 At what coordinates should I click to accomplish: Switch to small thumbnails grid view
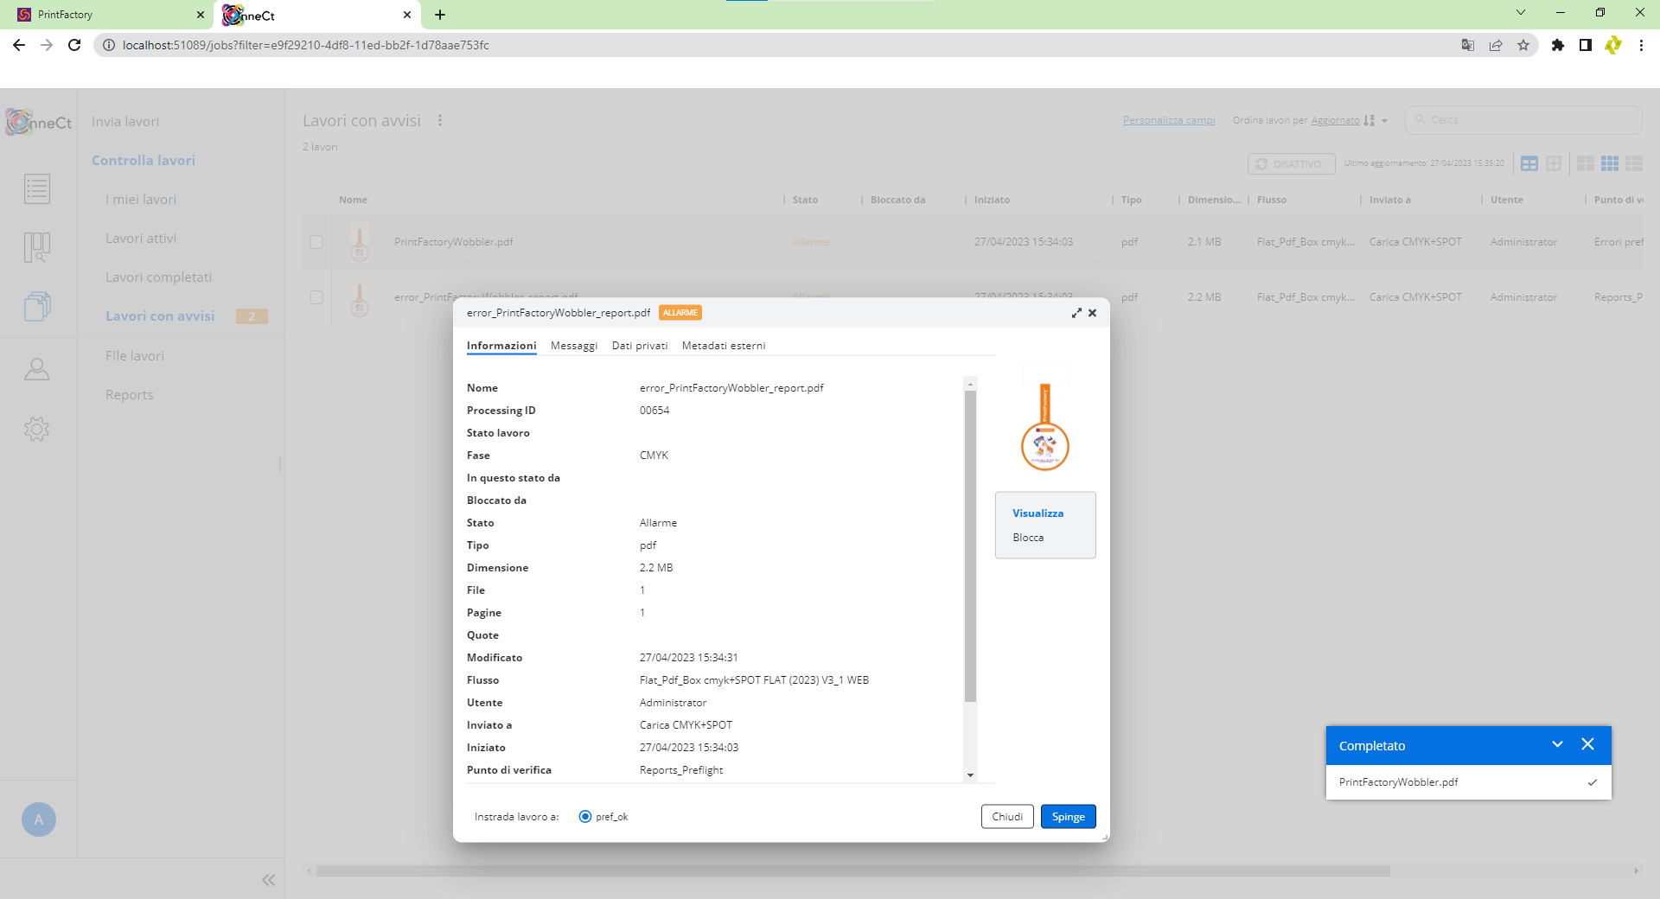[x=1610, y=163]
